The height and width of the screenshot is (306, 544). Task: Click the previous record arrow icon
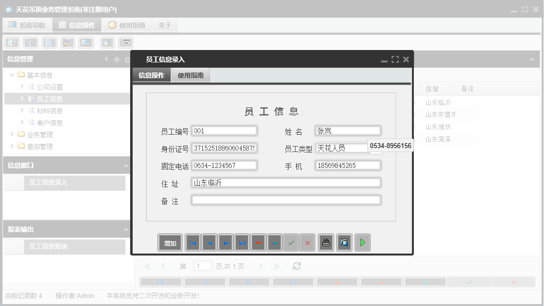pyautogui.click(x=210, y=242)
